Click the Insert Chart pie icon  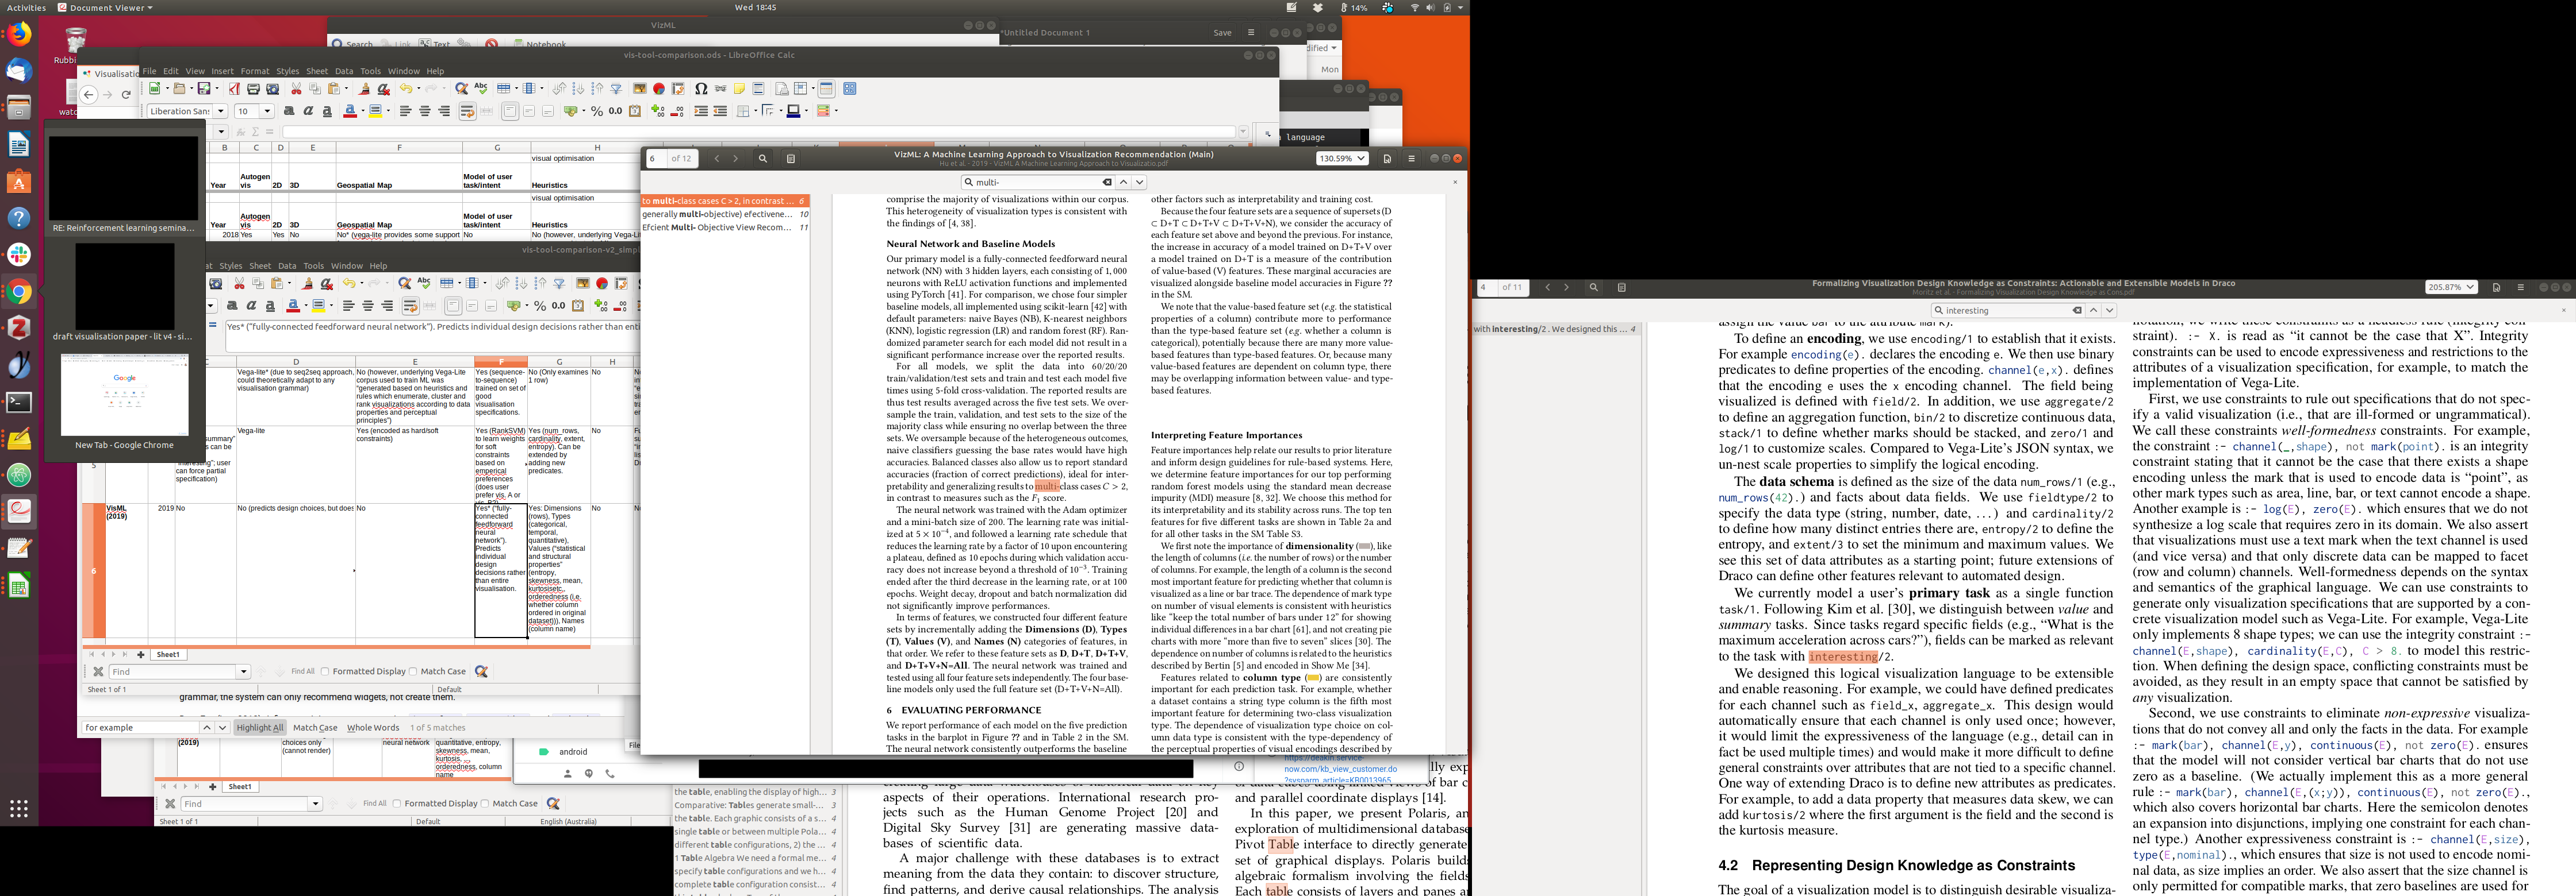pos(659,89)
